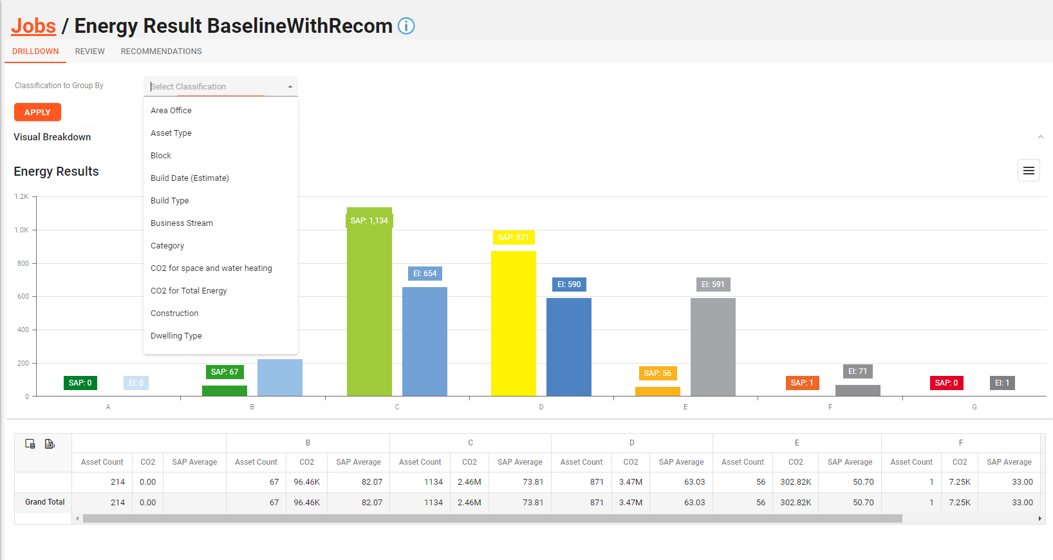
Task: Select Business Stream from the list
Action: coord(182,223)
